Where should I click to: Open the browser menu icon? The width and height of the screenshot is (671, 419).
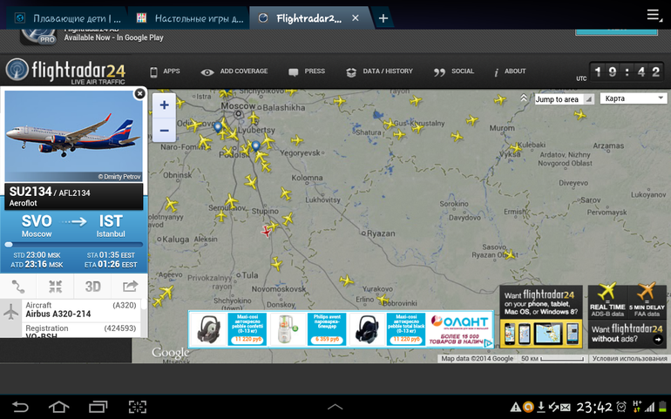tap(654, 15)
